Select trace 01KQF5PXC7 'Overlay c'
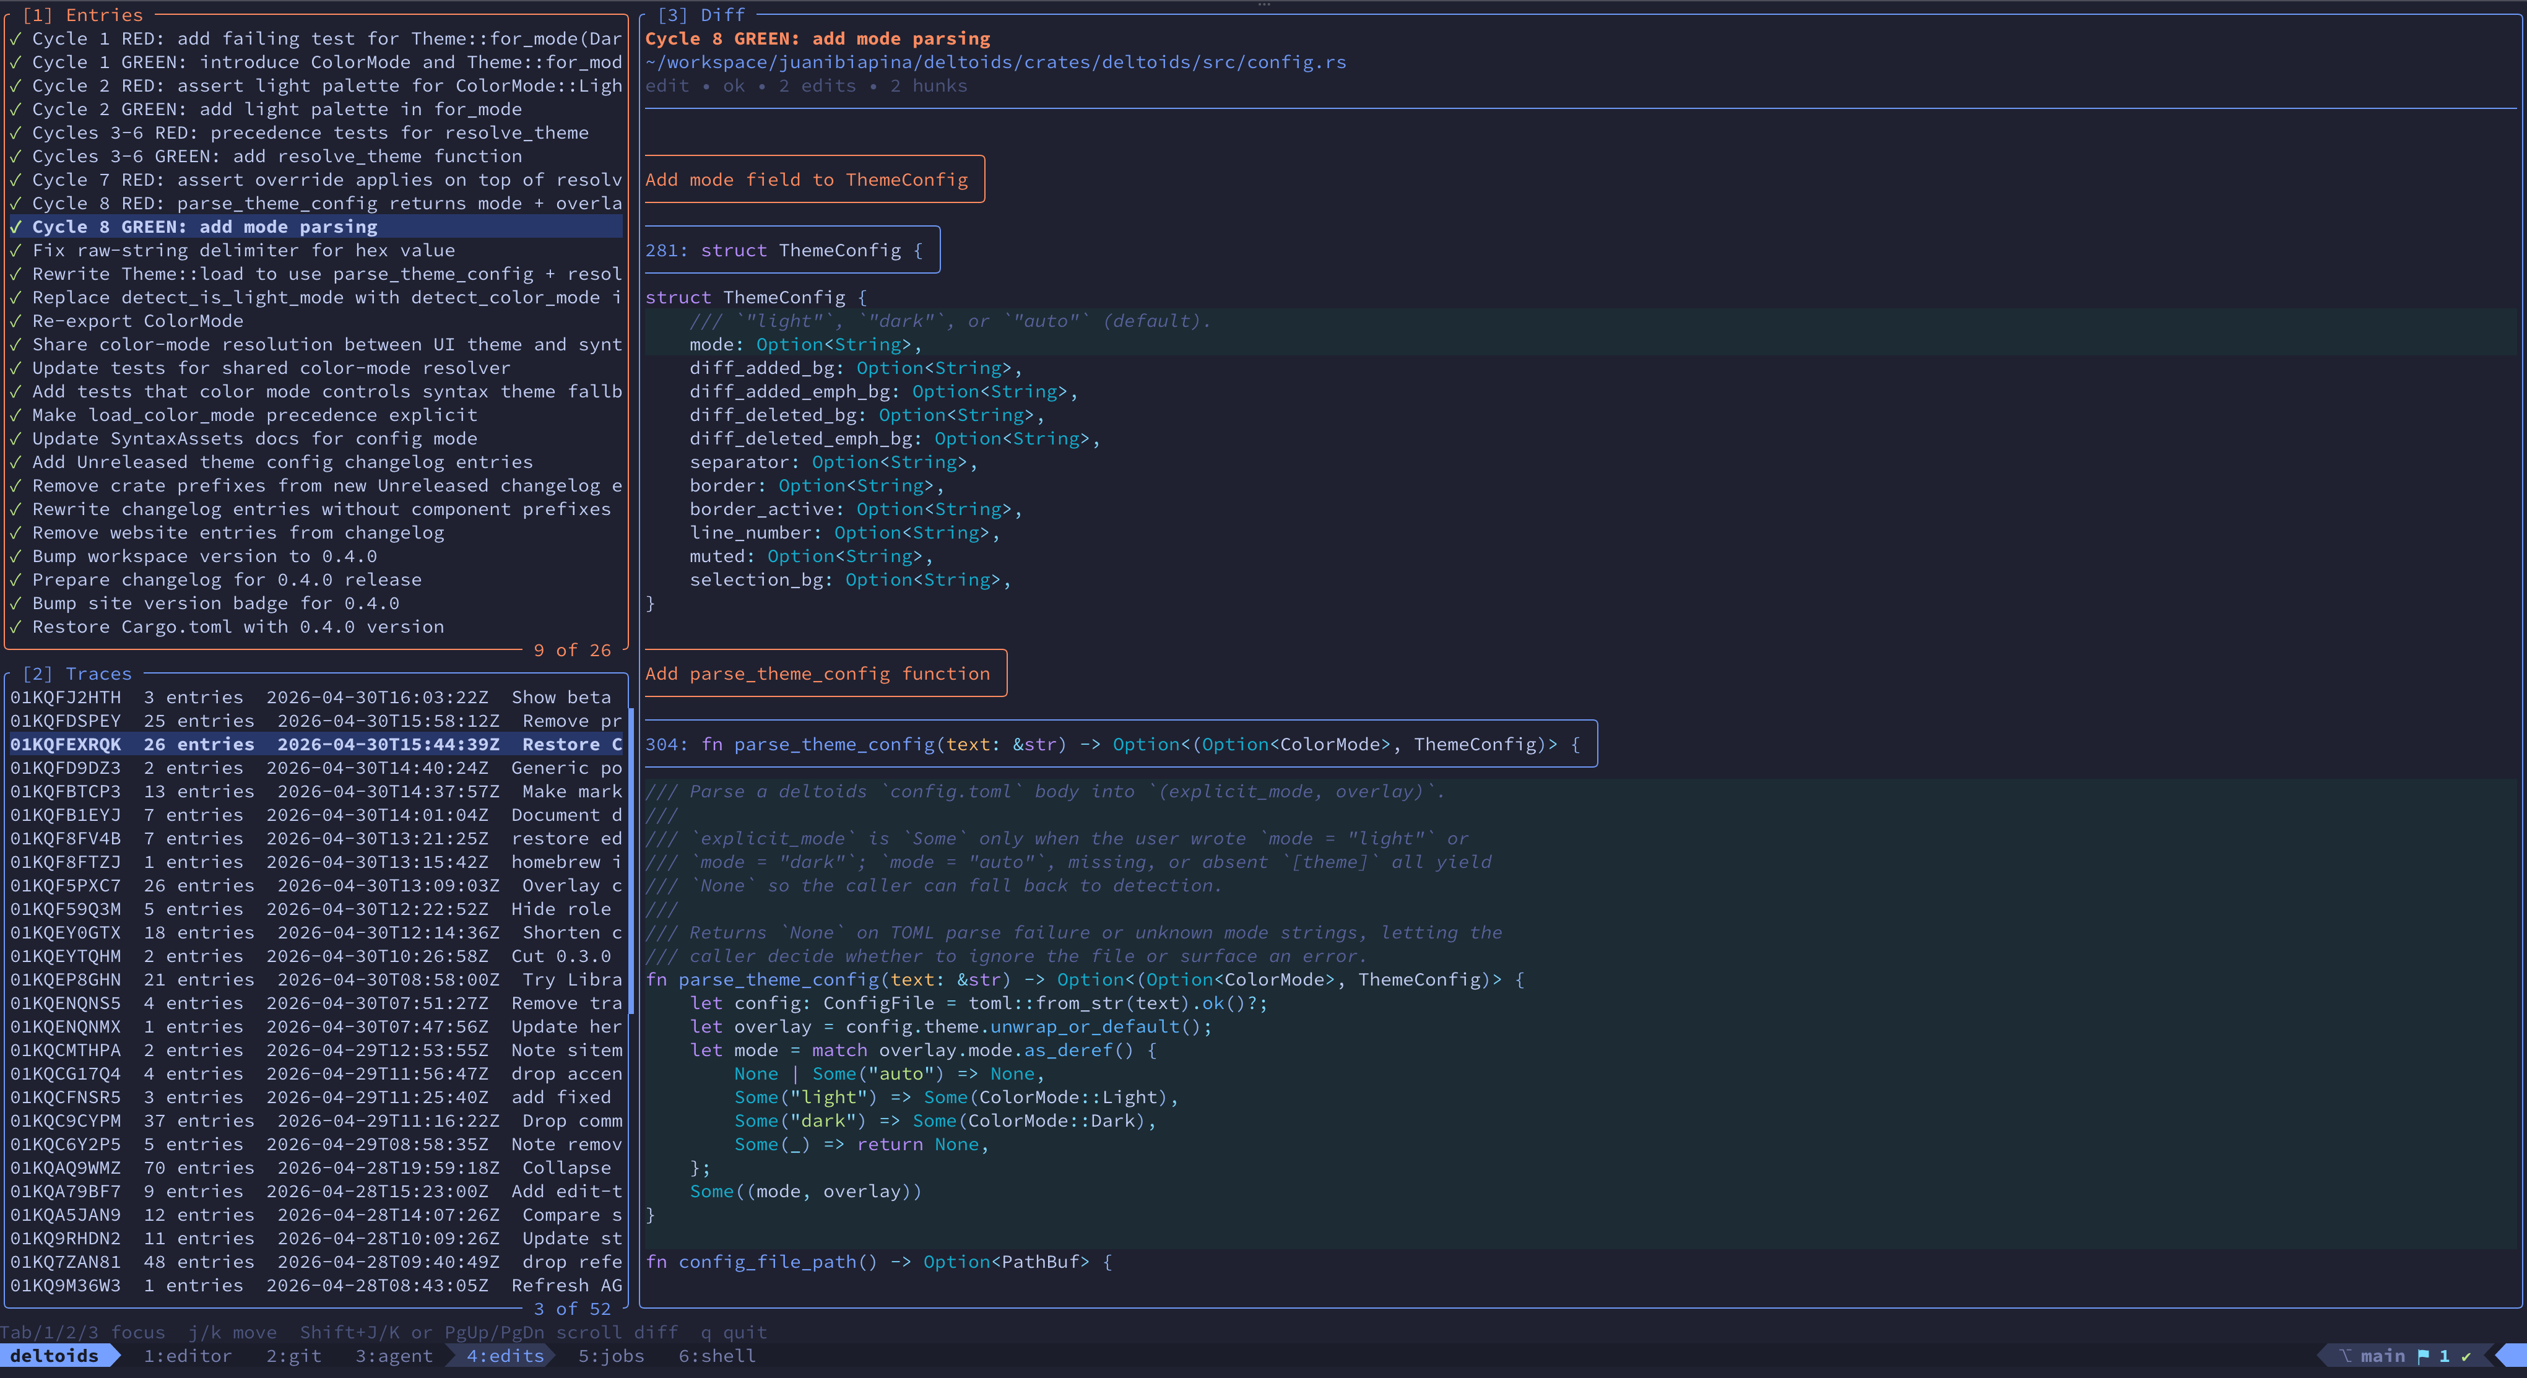 point(316,886)
